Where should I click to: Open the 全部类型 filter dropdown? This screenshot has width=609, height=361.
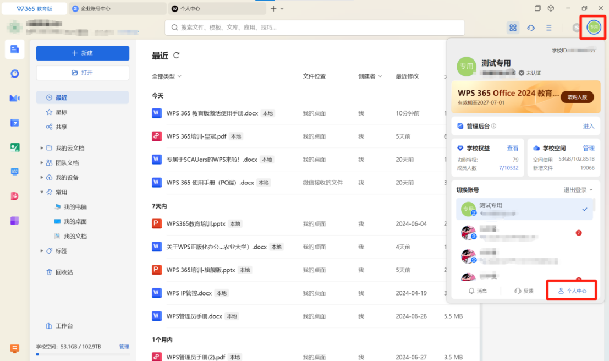[167, 76]
